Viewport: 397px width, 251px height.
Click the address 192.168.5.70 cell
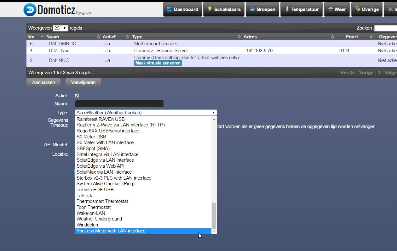point(259,51)
